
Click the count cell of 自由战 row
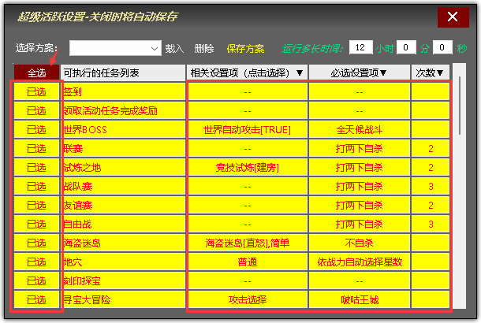[431, 225]
